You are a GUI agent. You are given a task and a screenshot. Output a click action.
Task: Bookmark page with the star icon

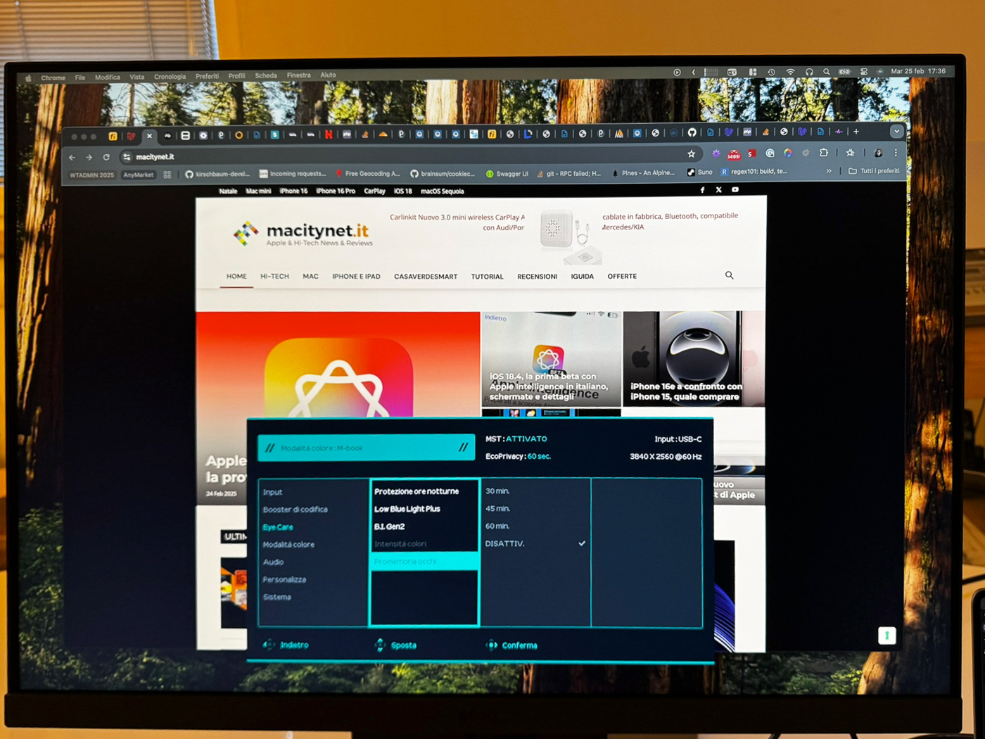tap(692, 153)
